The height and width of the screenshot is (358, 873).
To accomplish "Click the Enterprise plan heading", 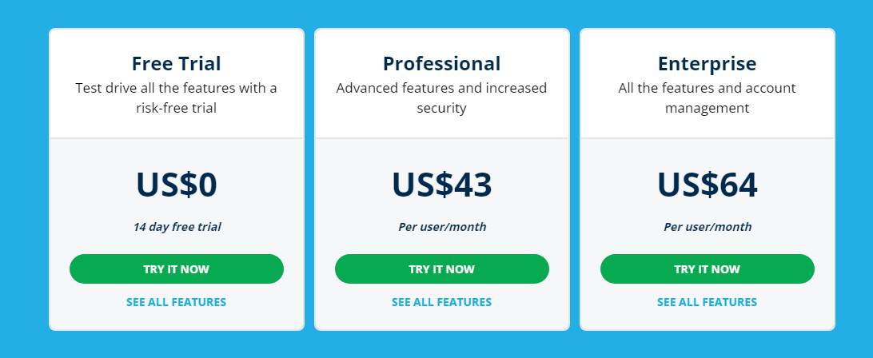I will click(707, 63).
